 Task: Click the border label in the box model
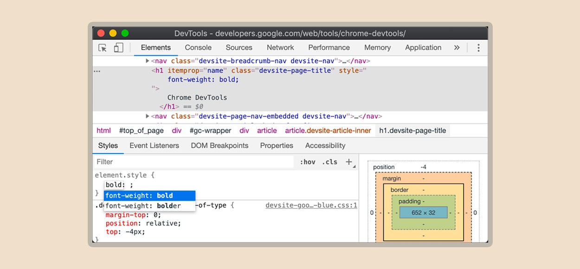click(400, 190)
